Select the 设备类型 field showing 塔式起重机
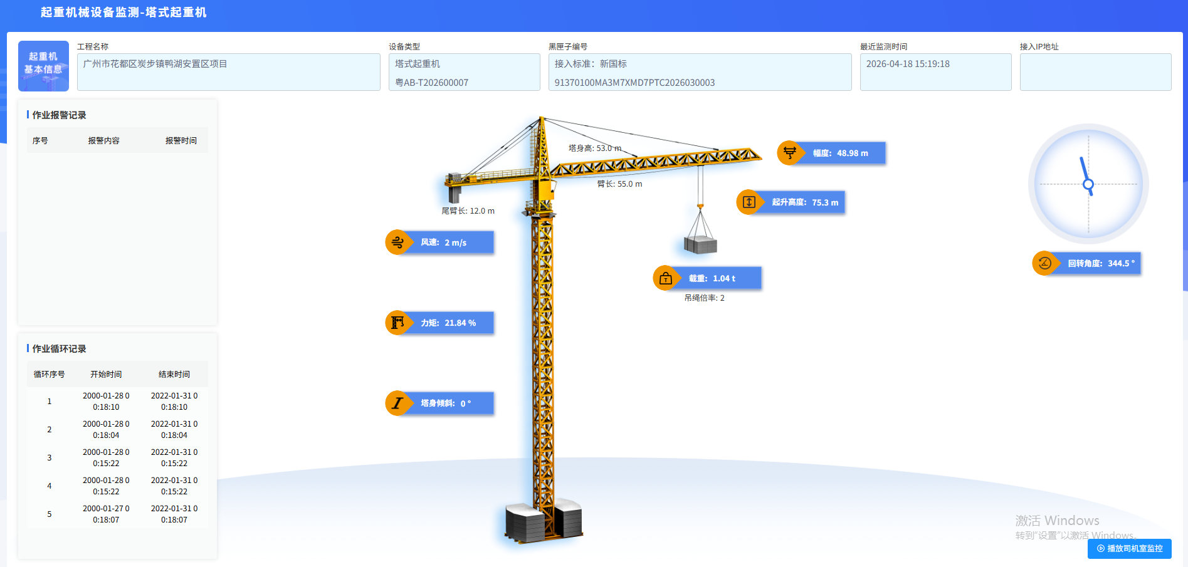This screenshot has width=1188, height=567. (464, 72)
